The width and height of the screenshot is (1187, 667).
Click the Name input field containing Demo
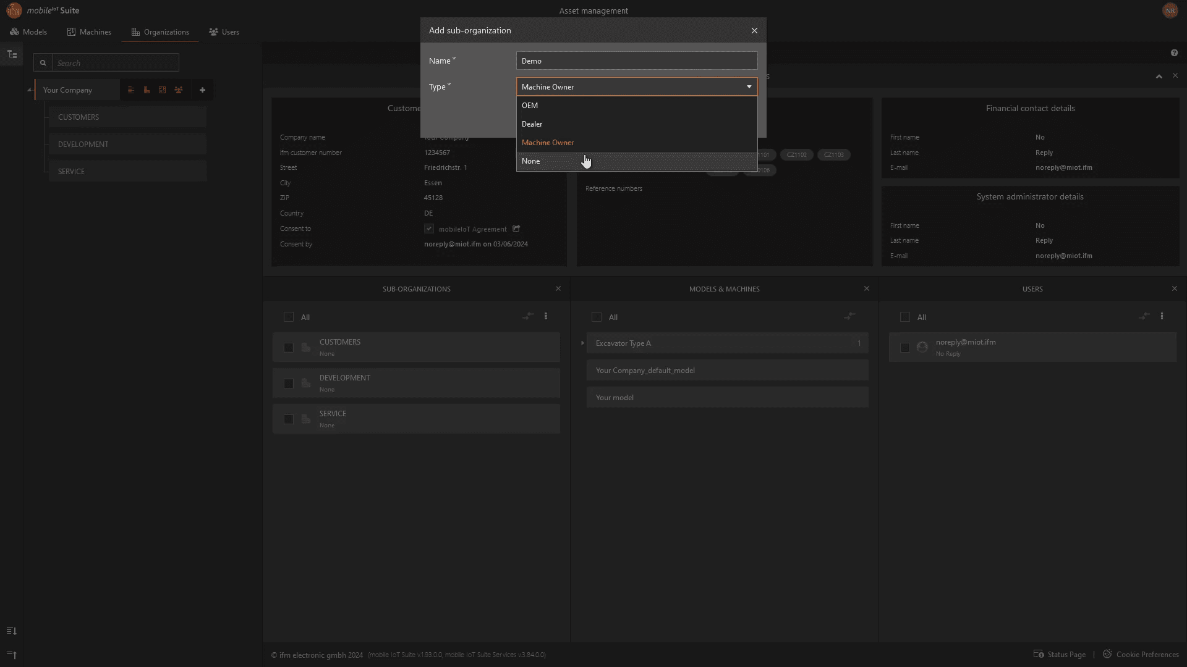click(636, 61)
